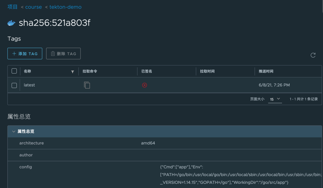Screen dimensions: 323x188
Task: Click the 添加 TAG button
Action: point(25,54)
